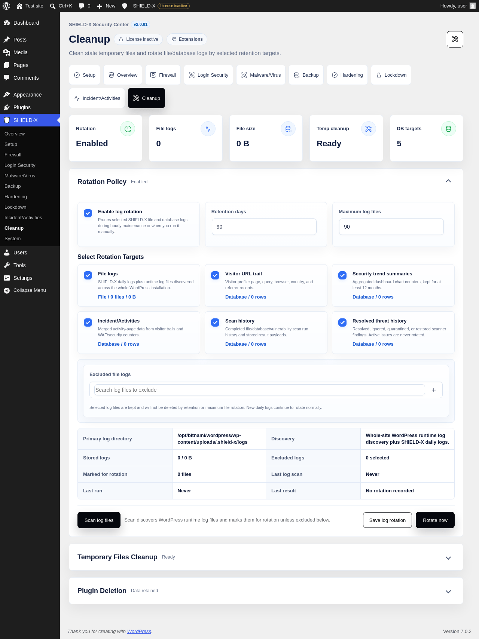Image resolution: width=479 pixels, height=639 pixels.
Task: Expand the Plugin Deletion section
Action: point(448,591)
